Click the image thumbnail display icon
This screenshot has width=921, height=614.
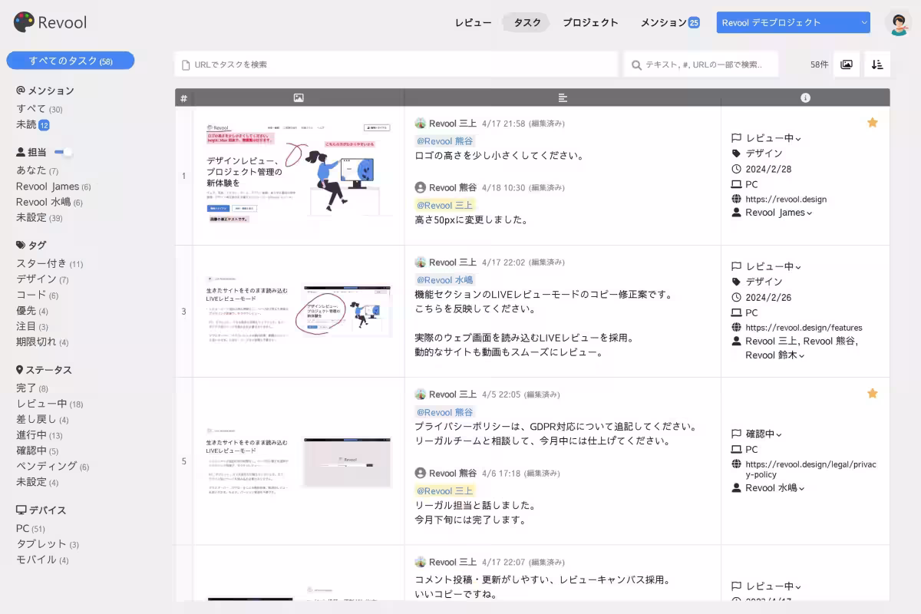846,64
